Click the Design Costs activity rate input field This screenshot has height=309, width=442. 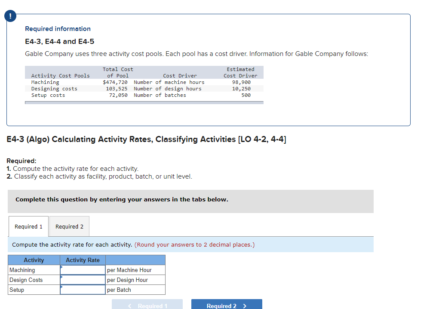83,280
